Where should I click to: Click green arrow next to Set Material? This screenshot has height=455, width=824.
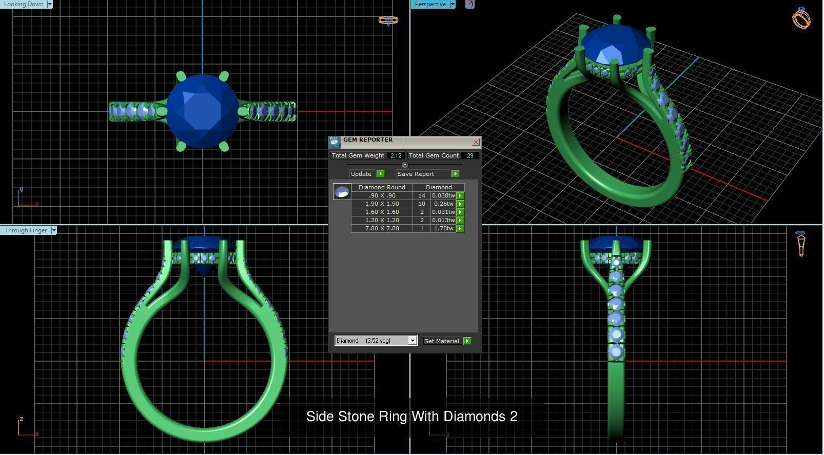coord(467,341)
